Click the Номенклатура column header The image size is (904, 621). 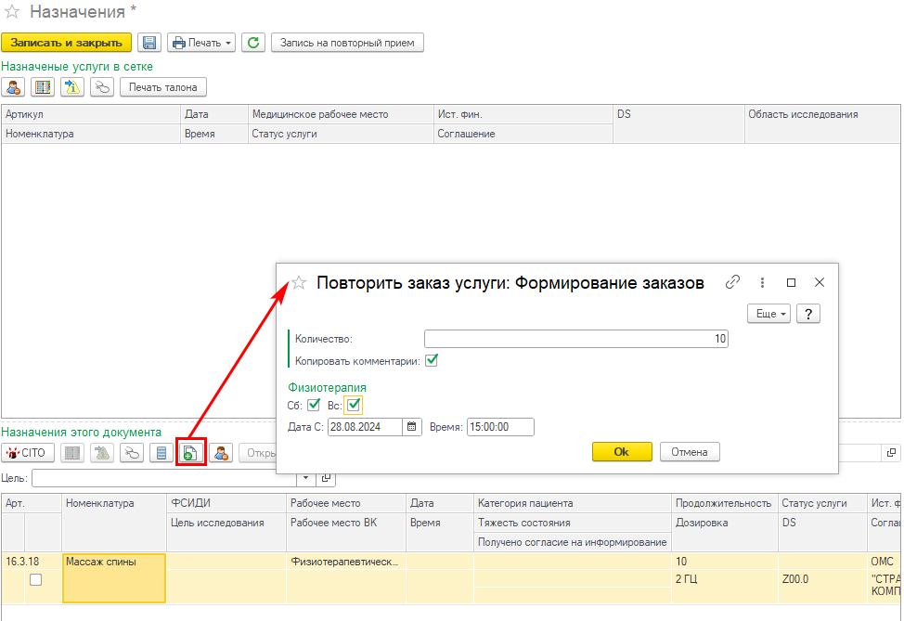point(99,503)
